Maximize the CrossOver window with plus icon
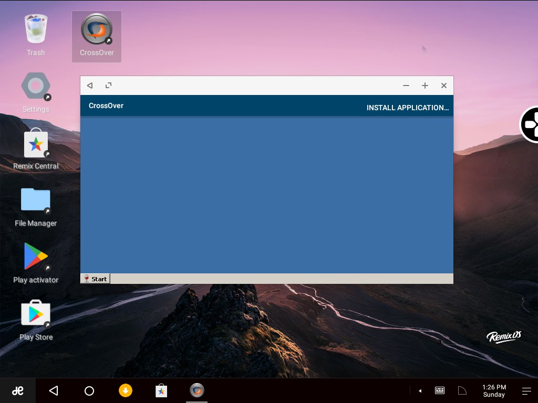 click(425, 86)
